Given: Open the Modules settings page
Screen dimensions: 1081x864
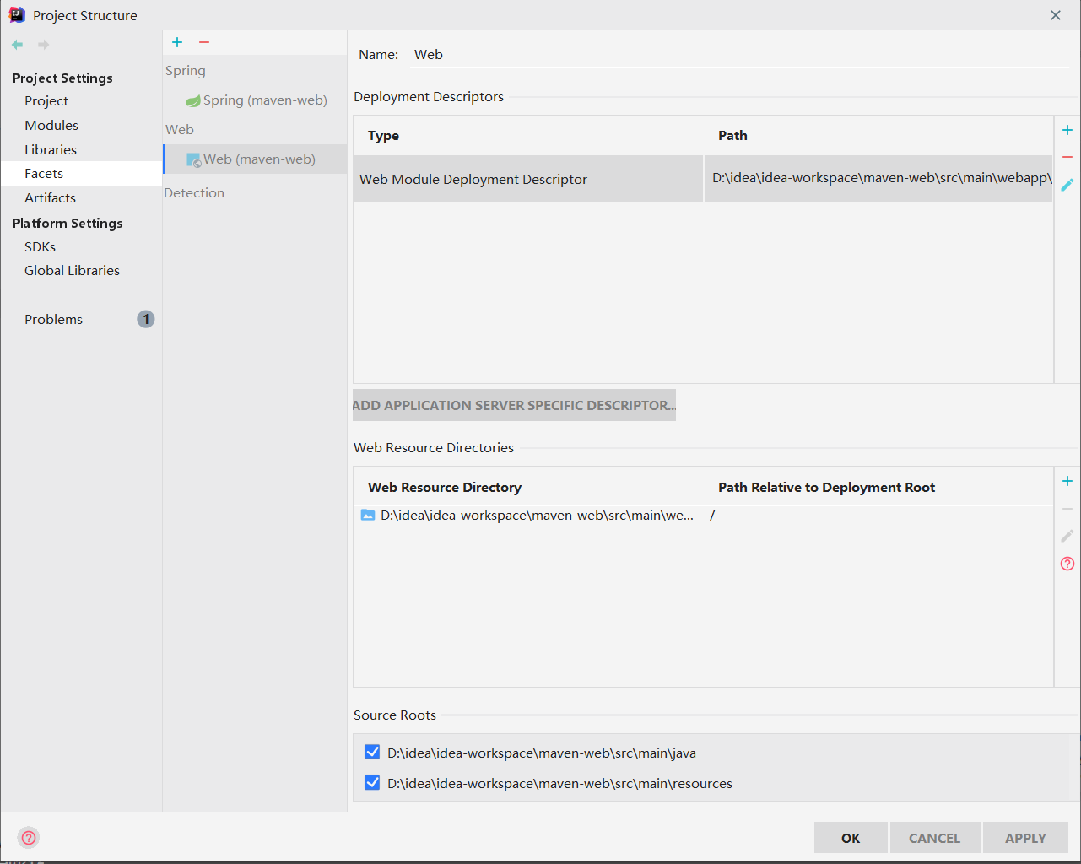Looking at the screenshot, I should click(51, 125).
